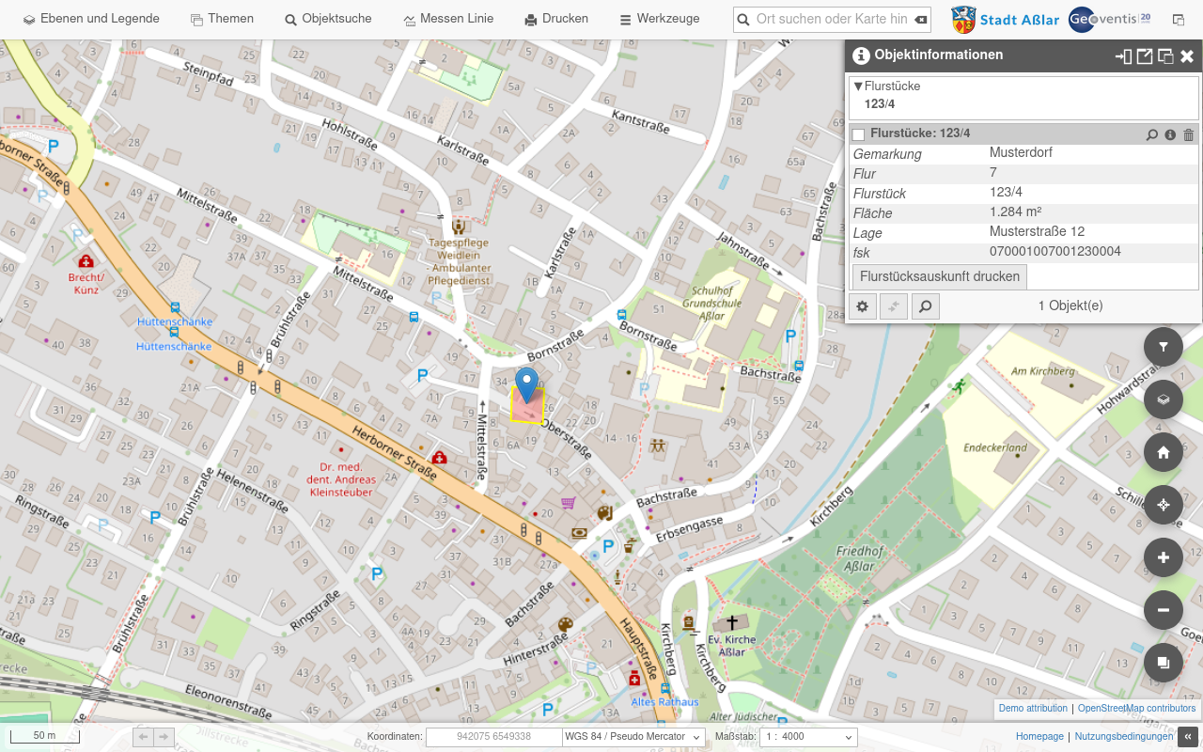1203x752 pixels.
Task: Click the blue map marker pin
Action: [x=527, y=386]
